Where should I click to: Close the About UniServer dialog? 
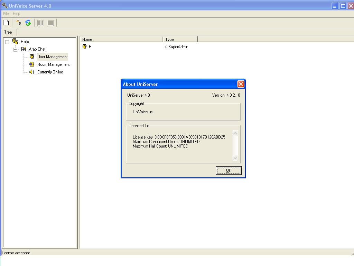click(x=241, y=84)
